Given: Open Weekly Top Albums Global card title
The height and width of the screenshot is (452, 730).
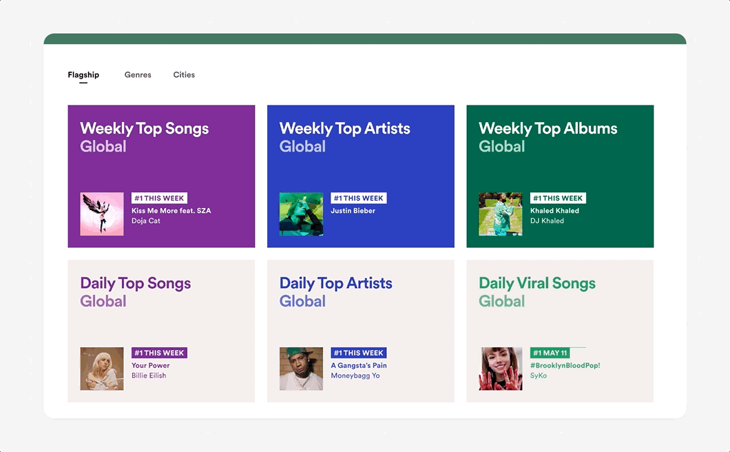Looking at the screenshot, I should coord(548,137).
